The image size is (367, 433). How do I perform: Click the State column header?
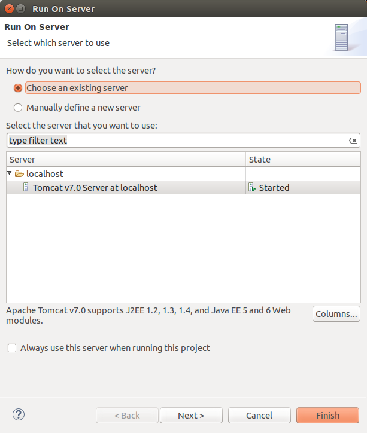(303, 159)
